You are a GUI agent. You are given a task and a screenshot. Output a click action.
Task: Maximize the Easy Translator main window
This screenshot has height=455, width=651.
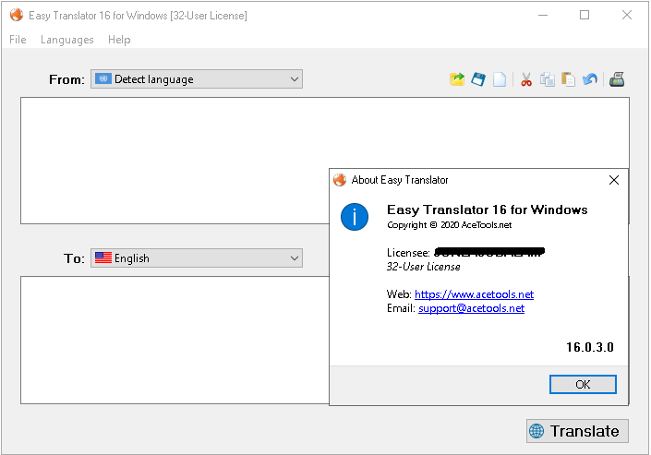pyautogui.click(x=585, y=16)
